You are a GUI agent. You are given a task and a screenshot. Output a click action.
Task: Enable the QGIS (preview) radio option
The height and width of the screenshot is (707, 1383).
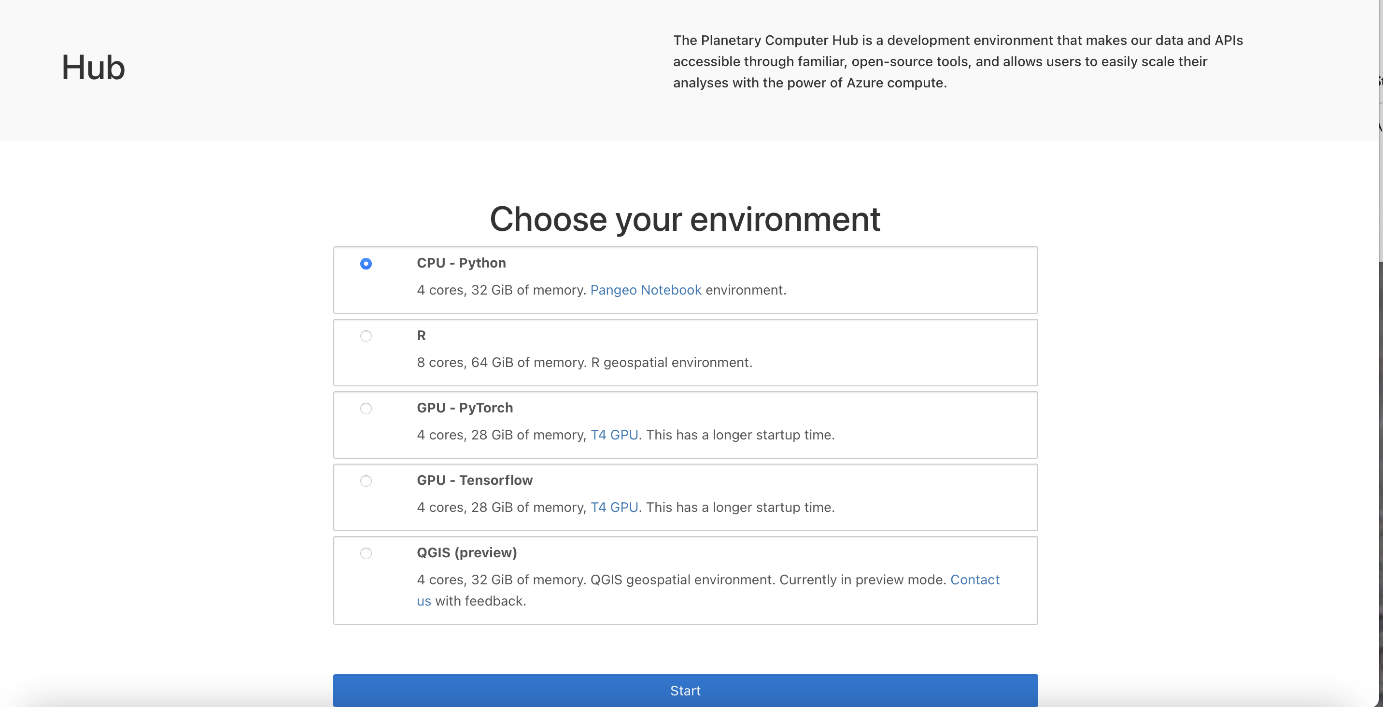(366, 553)
